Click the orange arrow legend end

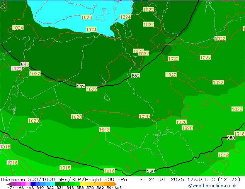click(x=115, y=184)
